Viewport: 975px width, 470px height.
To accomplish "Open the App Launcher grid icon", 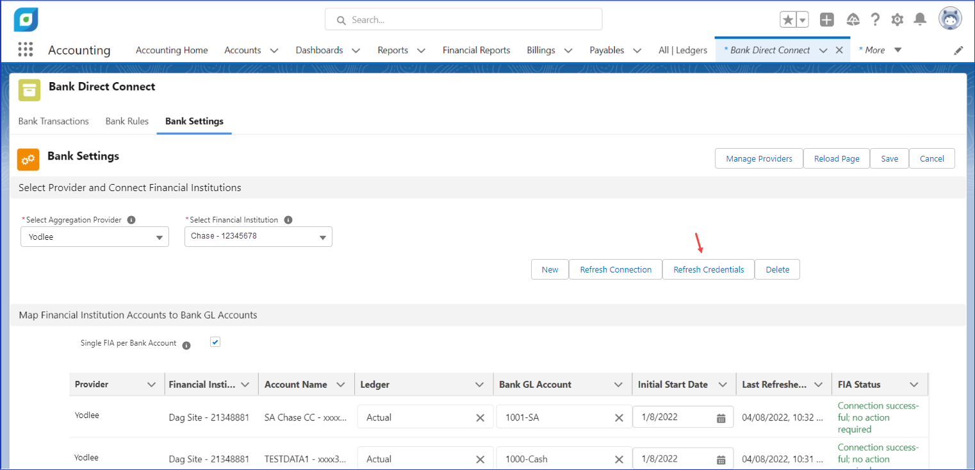I will pyautogui.click(x=26, y=50).
